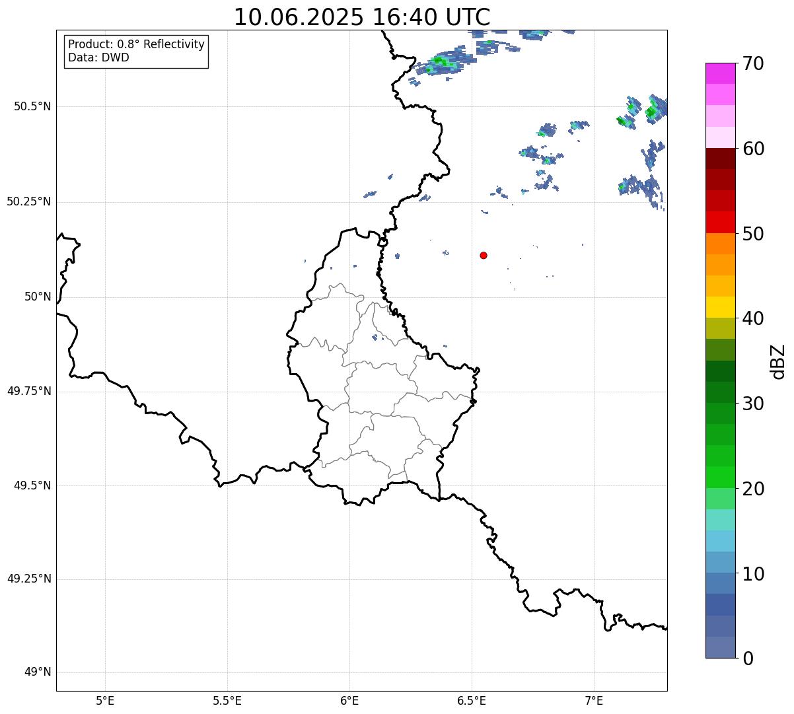Click the colorbar tick label "70"
Image resolution: width=794 pixels, height=714 pixels.
pyautogui.click(x=752, y=63)
